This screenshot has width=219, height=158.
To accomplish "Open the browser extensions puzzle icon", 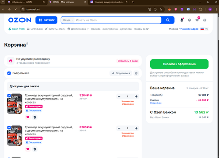I will click(201, 9).
